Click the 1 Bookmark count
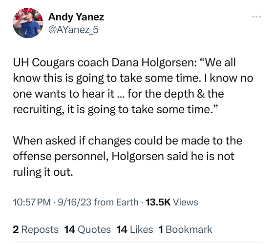 (x=185, y=229)
